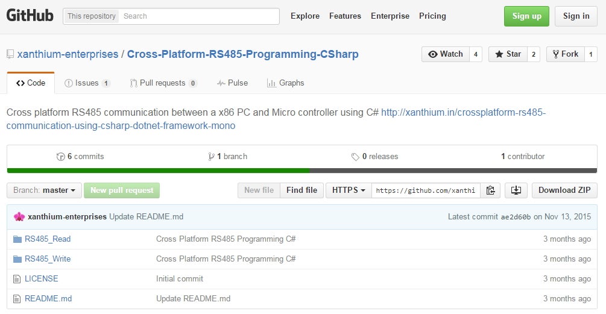This screenshot has height=314, width=606.
Task: Open the Graphs tab
Action: pyautogui.click(x=286, y=83)
